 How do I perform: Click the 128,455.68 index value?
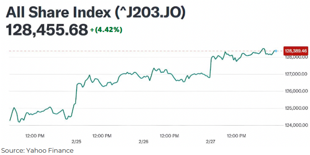(47, 30)
